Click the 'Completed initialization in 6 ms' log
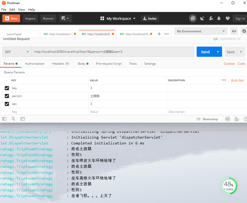The height and width of the screenshot is (203, 247). [108, 143]
